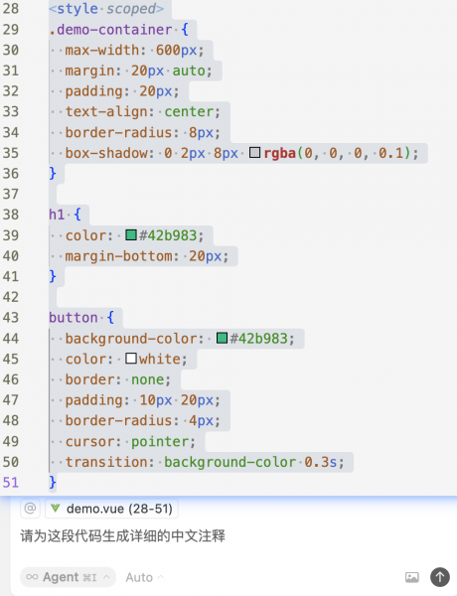Open rgba box-shadow color swatch
Screen dimensions: 457x596
[254, 153]
